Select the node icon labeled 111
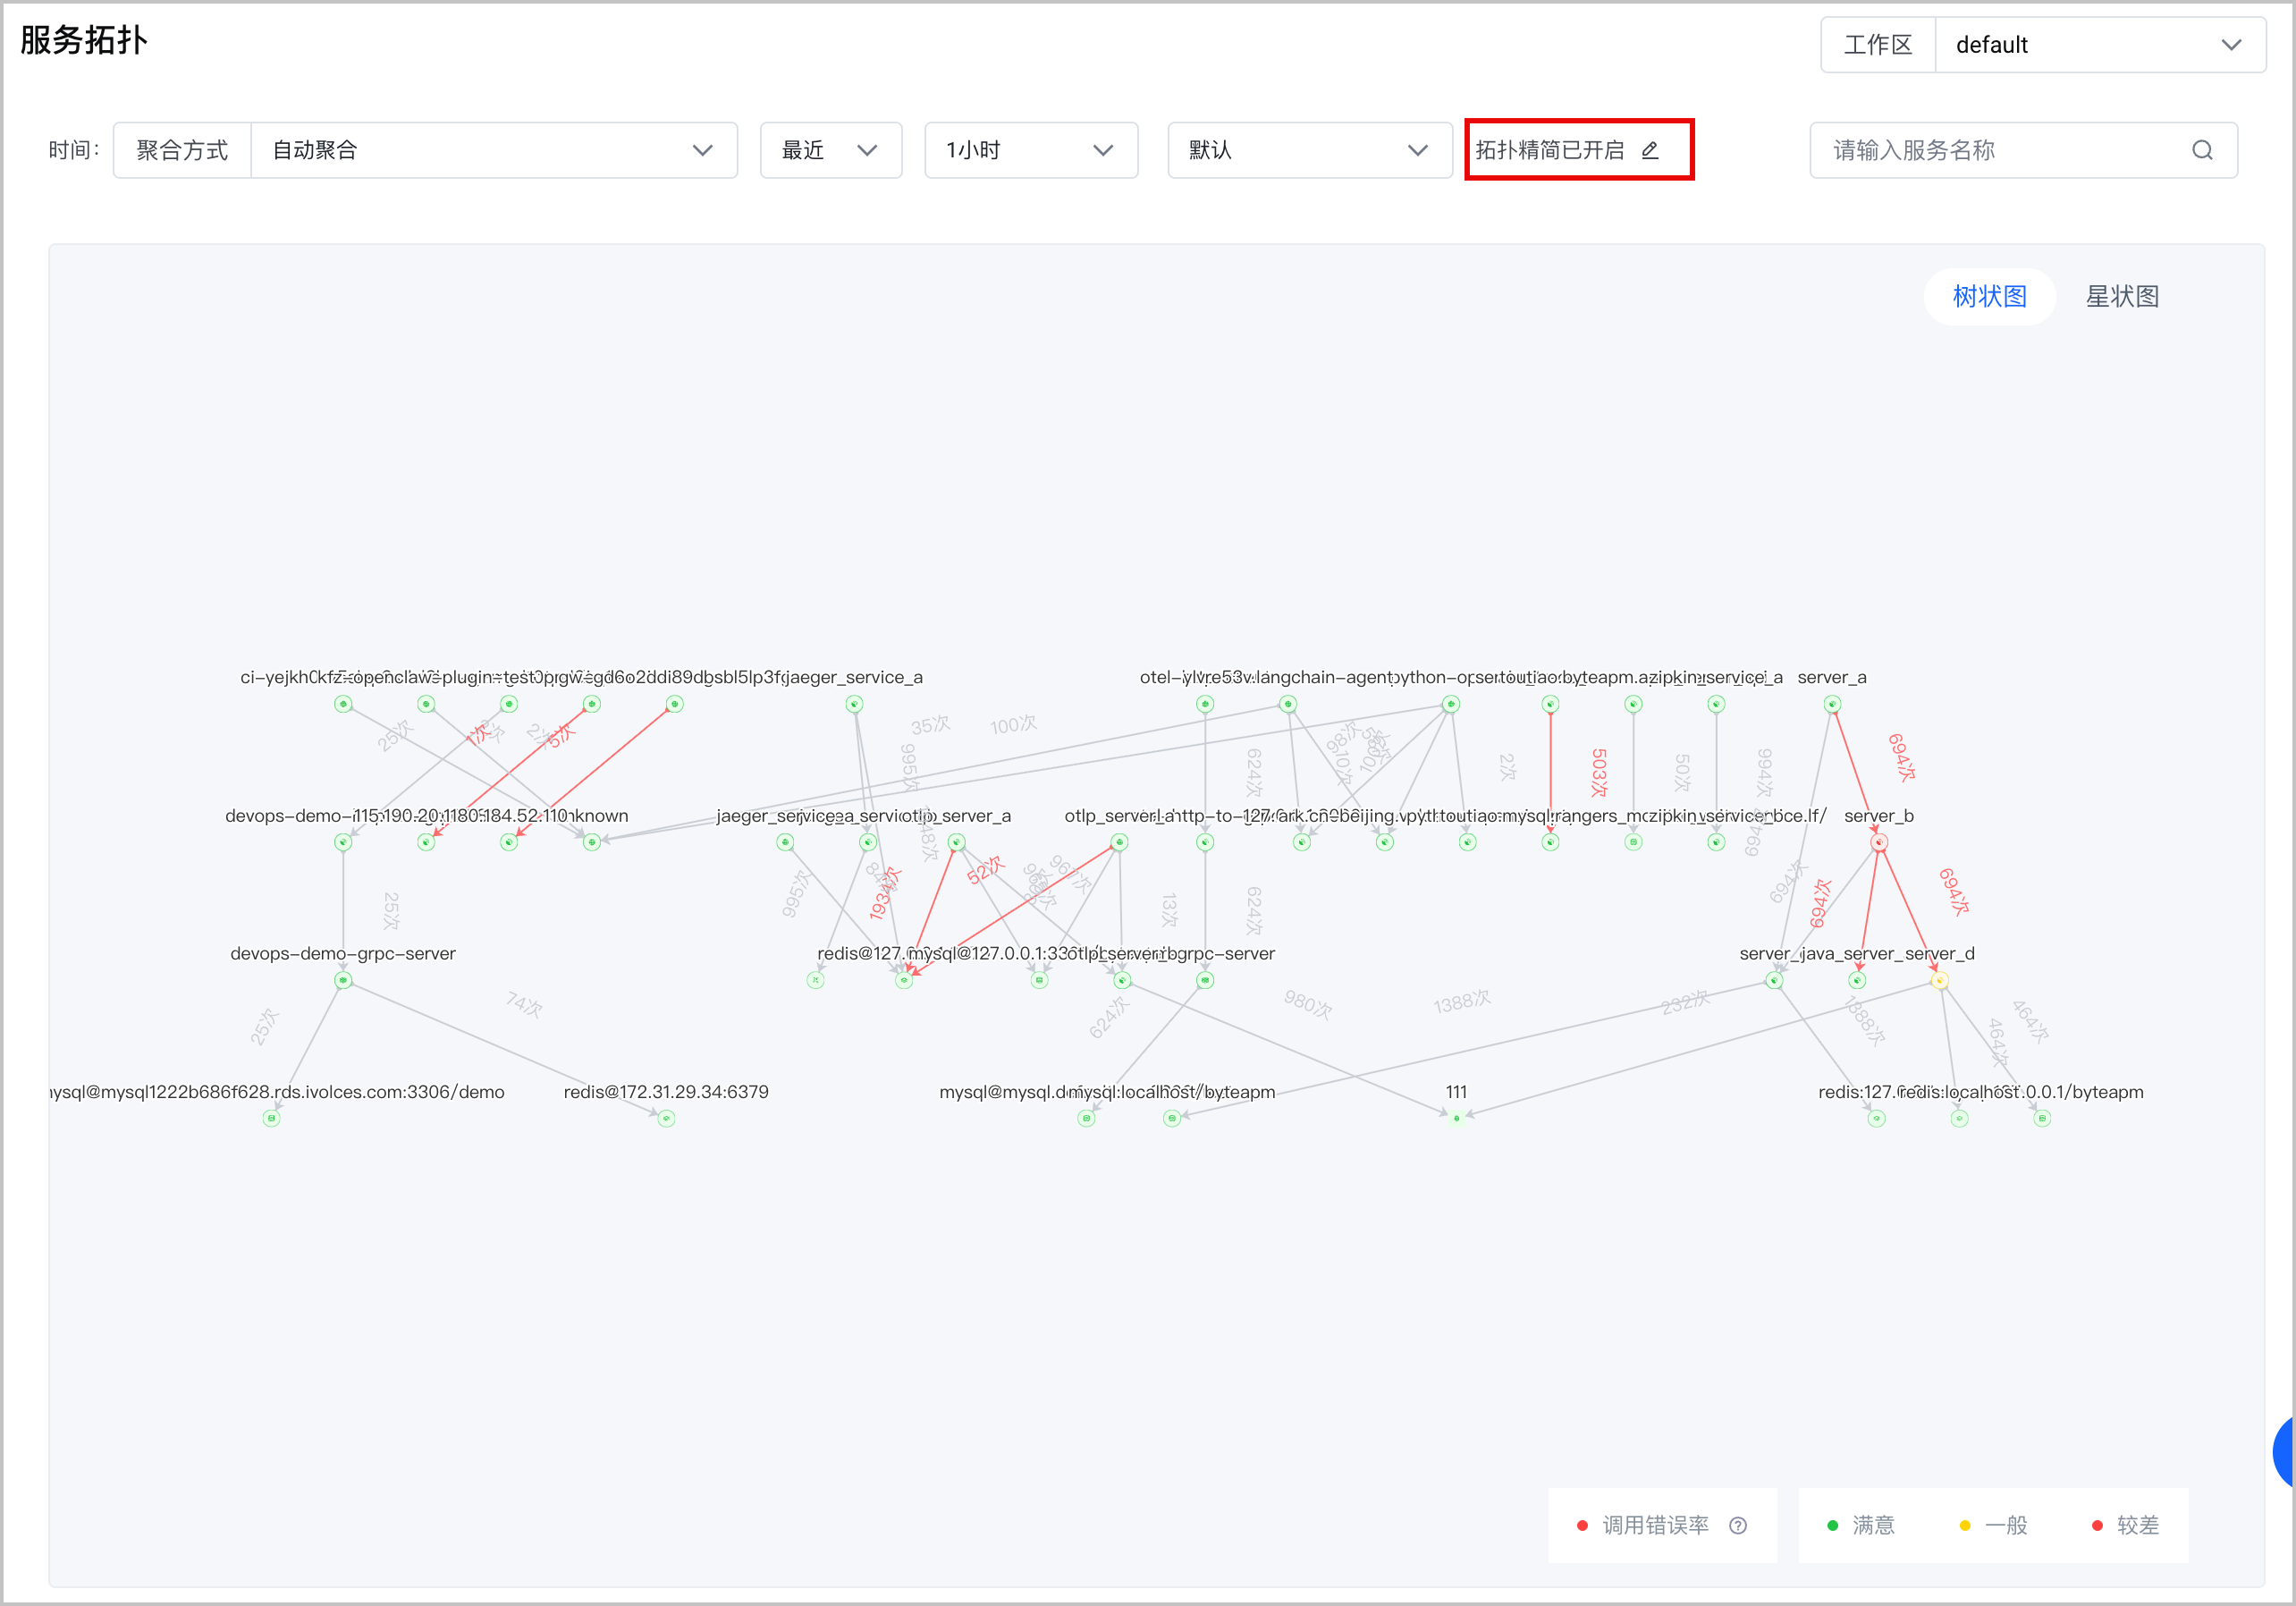 (1457, 1118)
